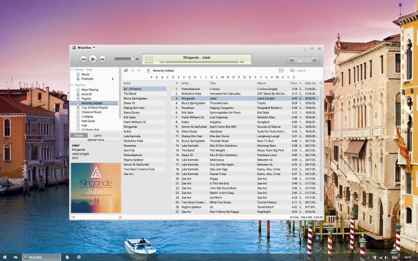The image size is (418, 261).
Task: Navigate forward with the right arrow
Action: [x=139, y=70]
